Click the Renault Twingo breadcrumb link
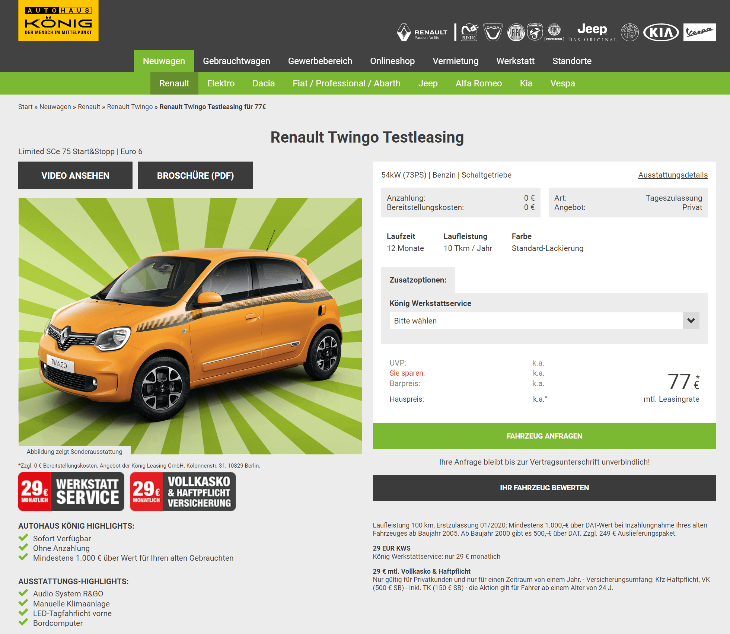 coord(130,107)
